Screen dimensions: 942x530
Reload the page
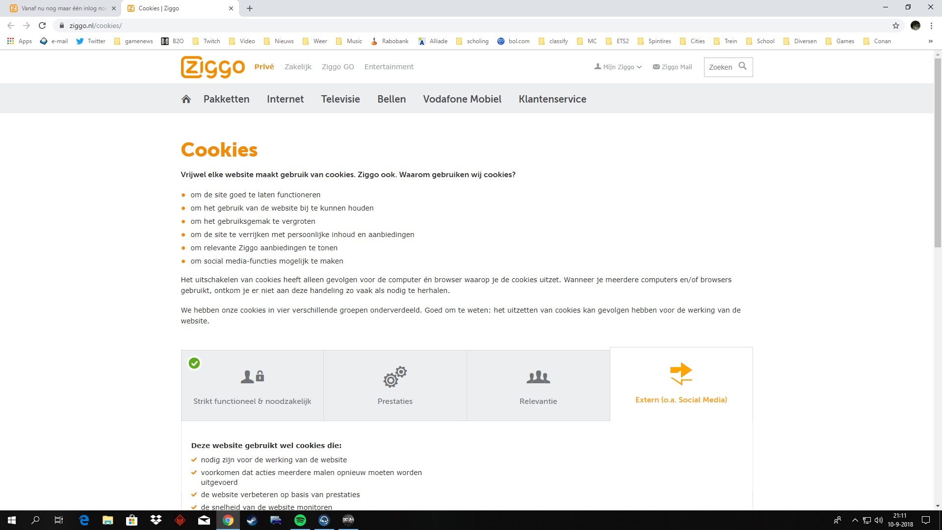[42, 26]
